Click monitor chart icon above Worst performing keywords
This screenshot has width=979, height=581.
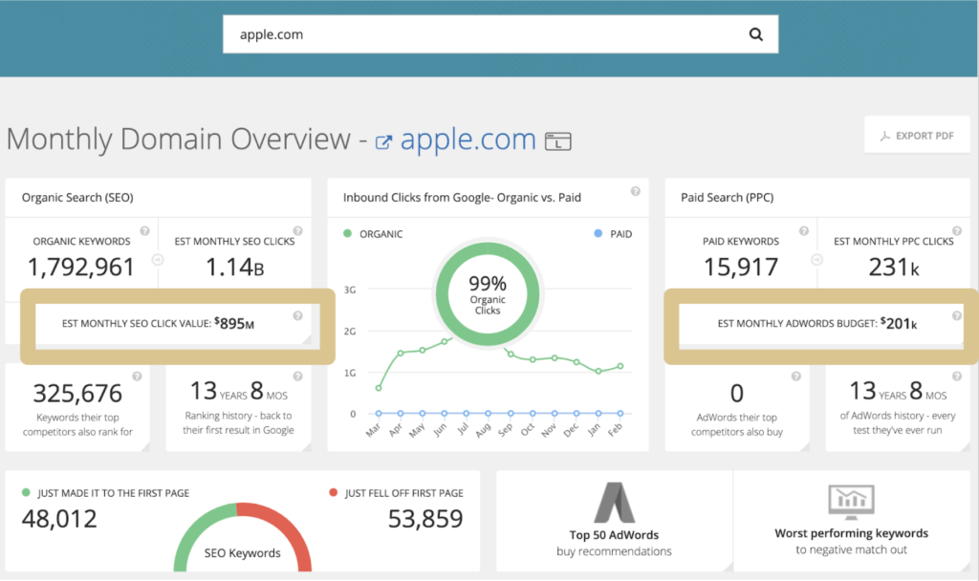[x=851, y=503]
